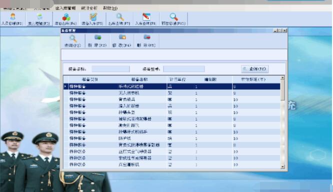Select the 无人侦察机 row
333x192 pixels.
click(x=172, y=93)
